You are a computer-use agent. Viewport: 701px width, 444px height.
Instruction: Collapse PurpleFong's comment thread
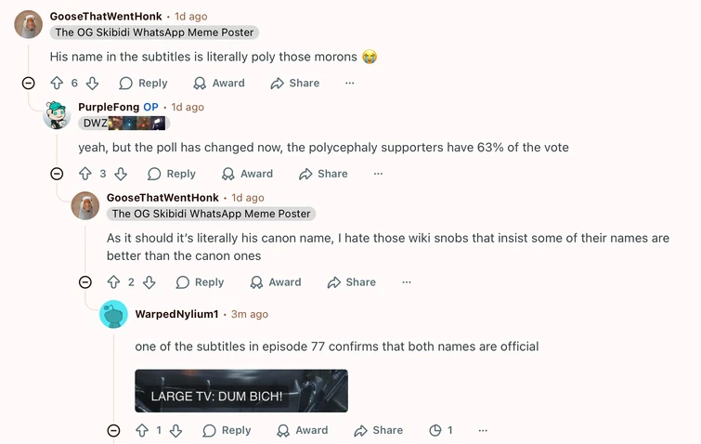pos(57,174)
